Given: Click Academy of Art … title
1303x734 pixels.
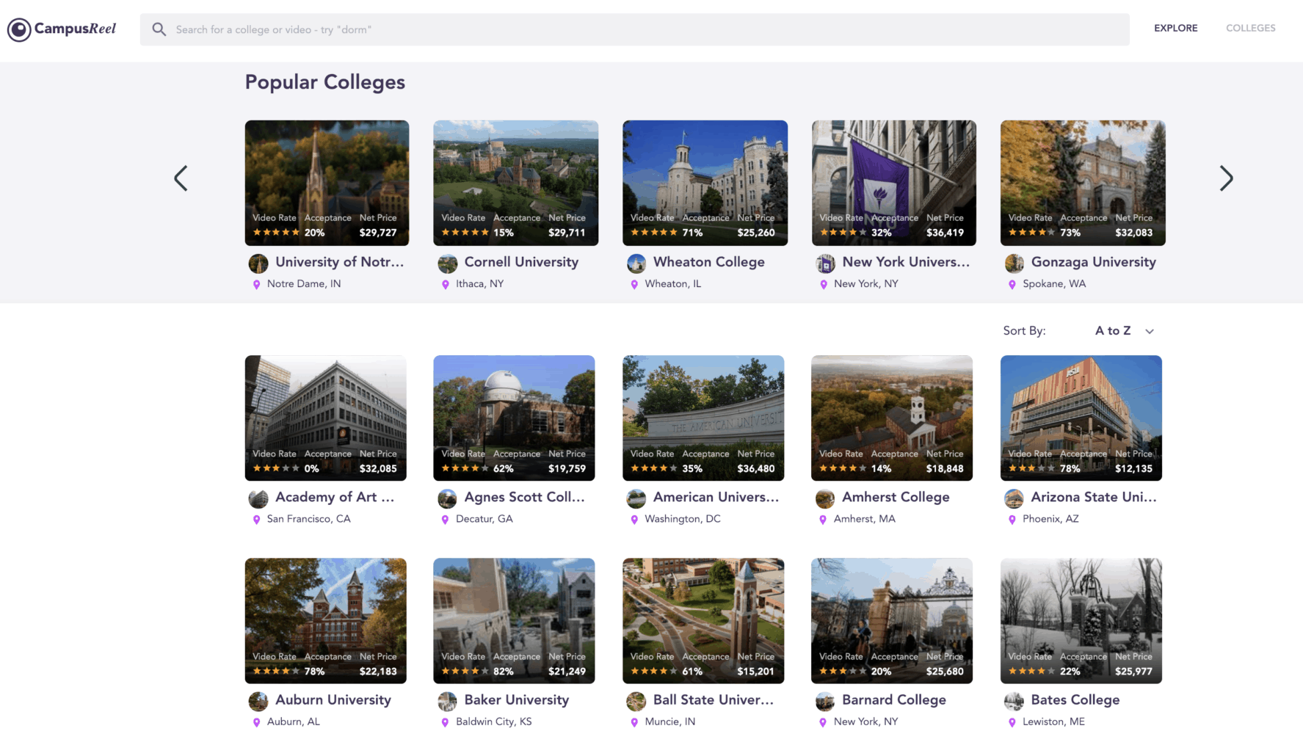Looking at the screenshot, I should coord(335,497).
